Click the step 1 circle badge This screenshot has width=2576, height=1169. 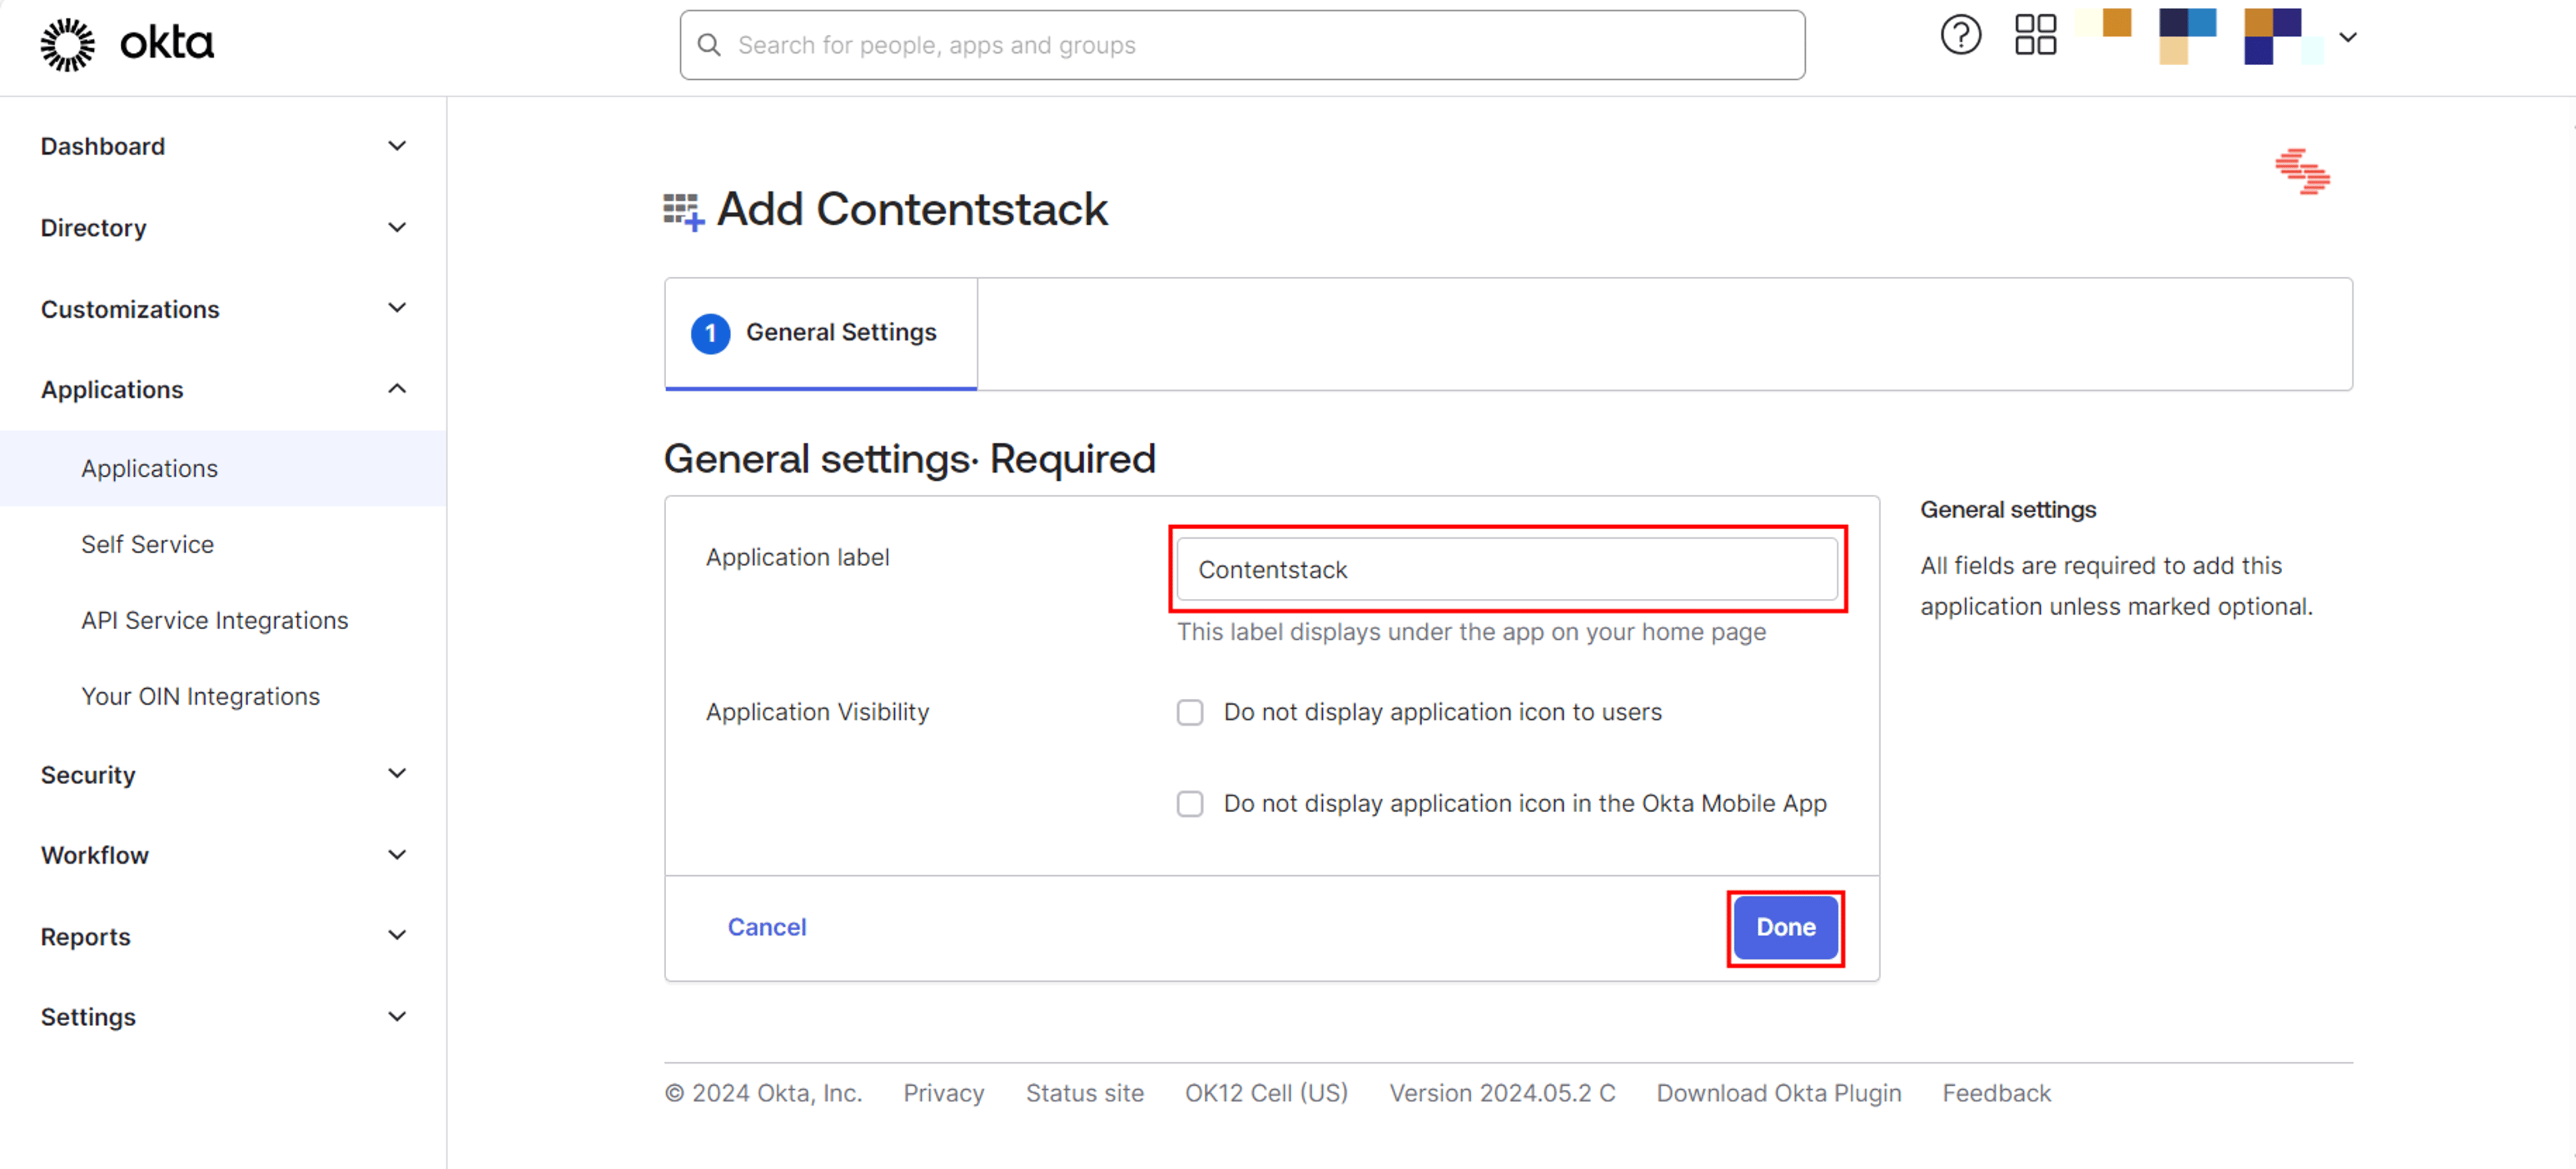coord(710,333)
